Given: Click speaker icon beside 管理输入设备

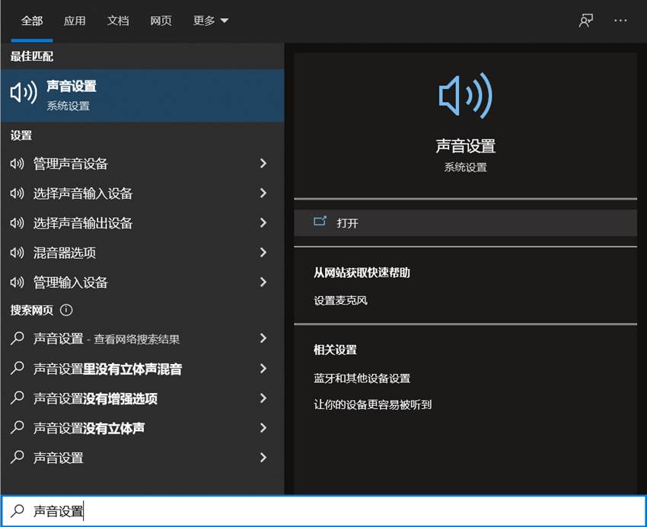Looking at the screenshot, I should 17,283.
